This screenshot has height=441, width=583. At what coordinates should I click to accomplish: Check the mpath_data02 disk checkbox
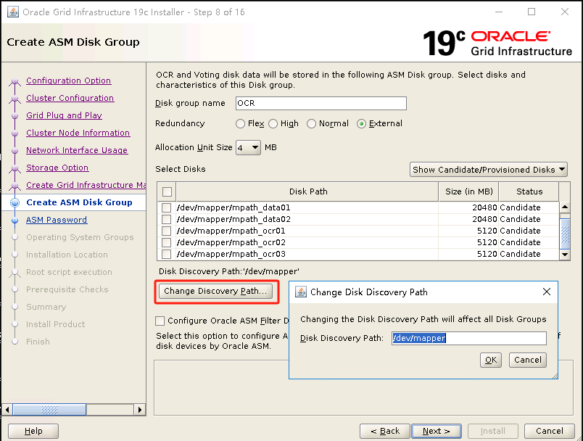click(x=167, y=219)
